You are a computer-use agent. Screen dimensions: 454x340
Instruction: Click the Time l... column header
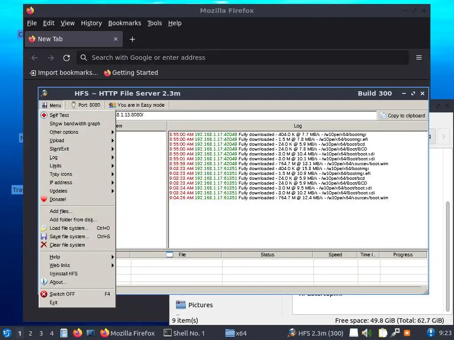point(368,255)
